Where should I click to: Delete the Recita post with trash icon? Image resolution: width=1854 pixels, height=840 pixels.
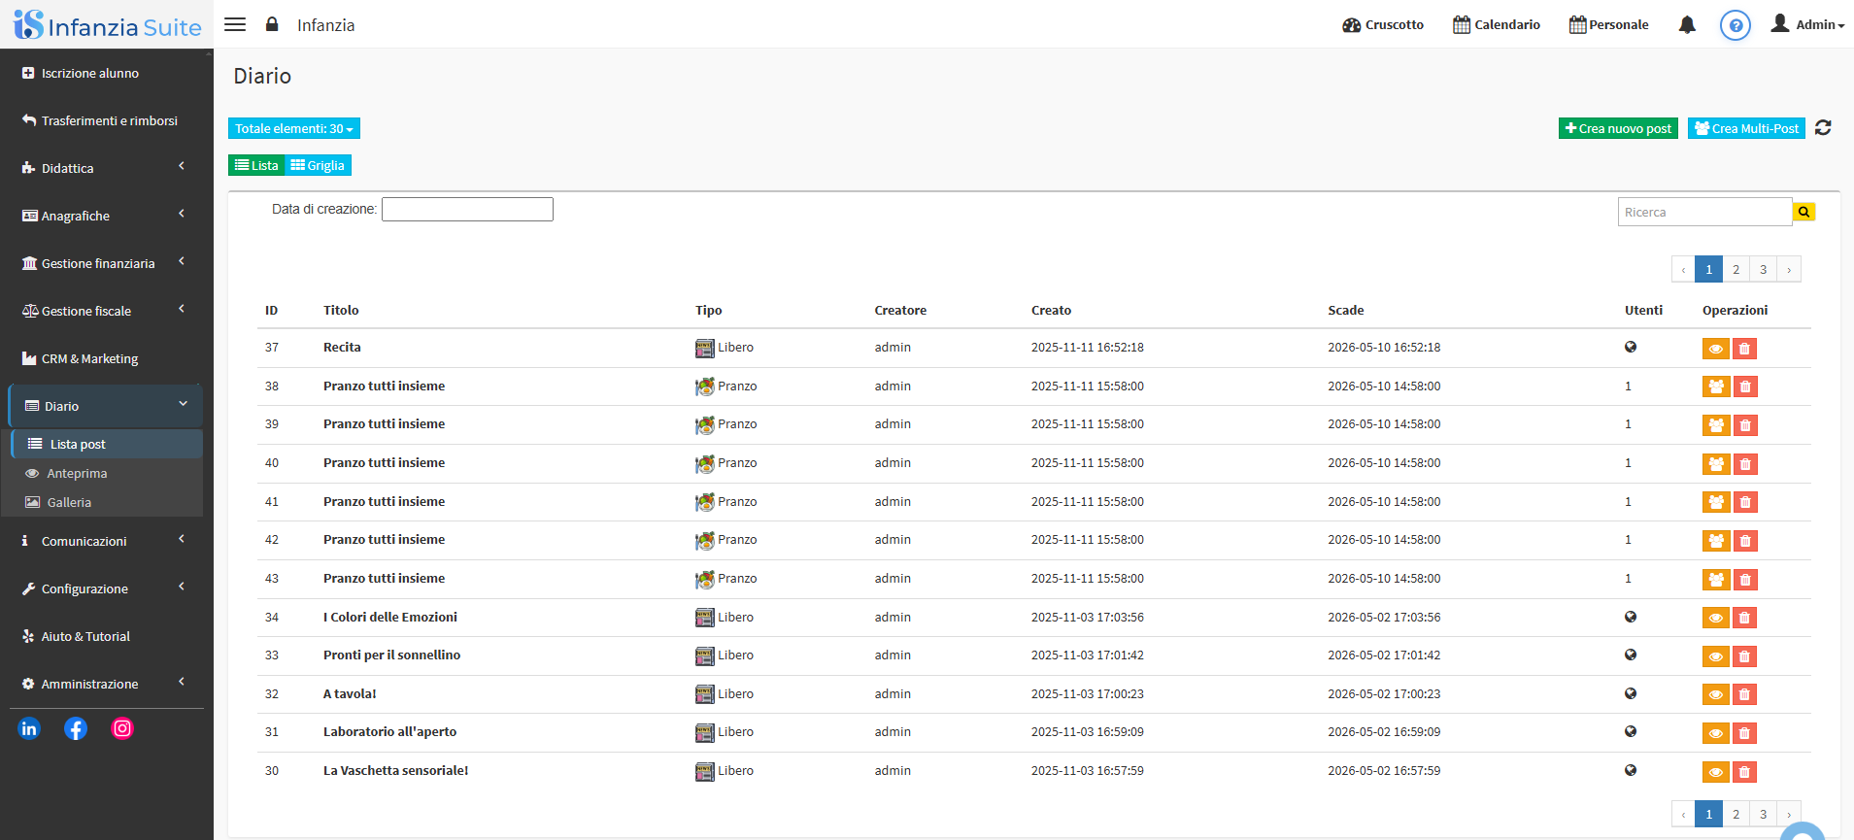click(1744, 349)
